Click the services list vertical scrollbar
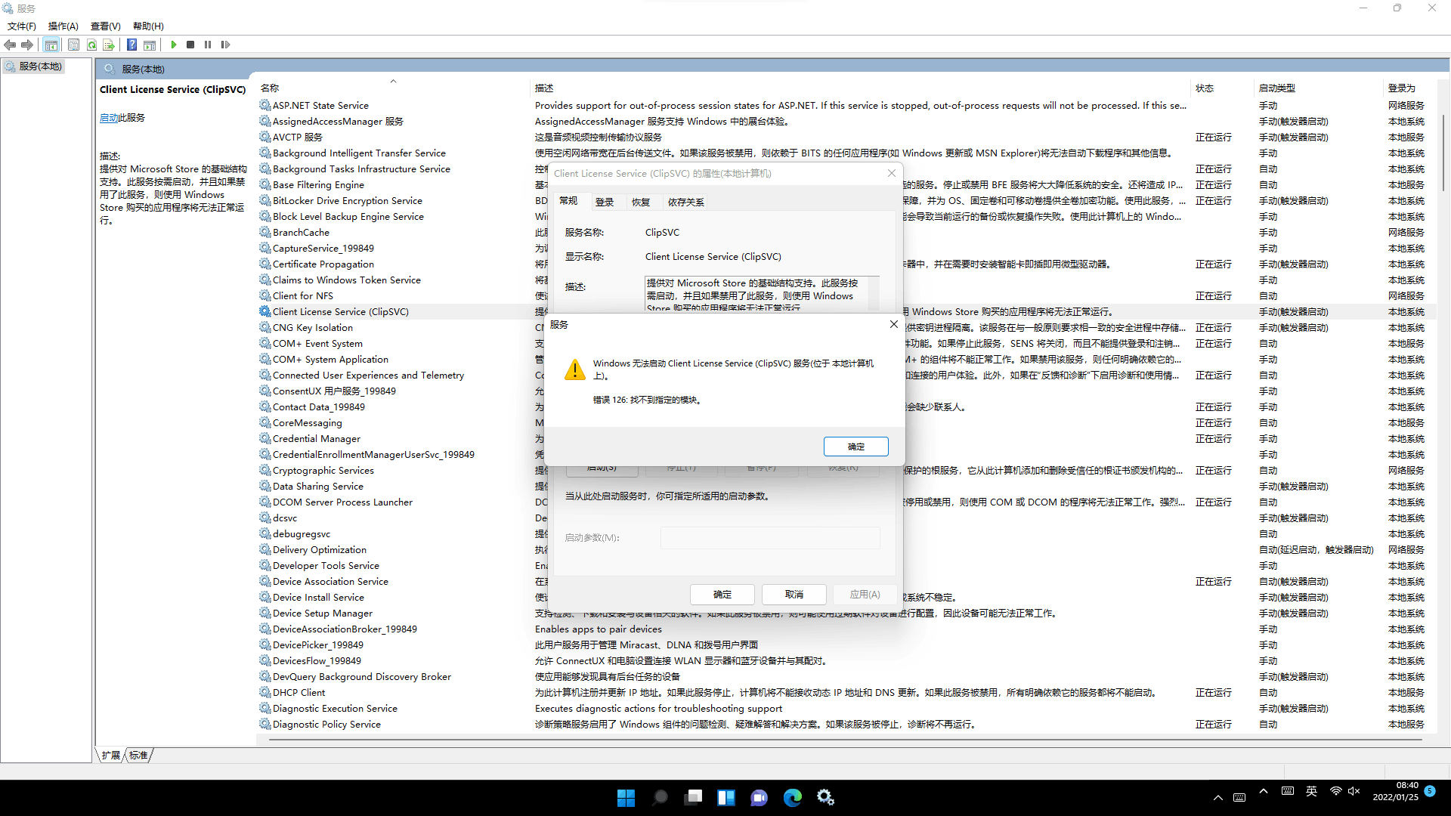Image resolution: width=1451 pixels, height=816 pixels. click(x=1443, y=151)
